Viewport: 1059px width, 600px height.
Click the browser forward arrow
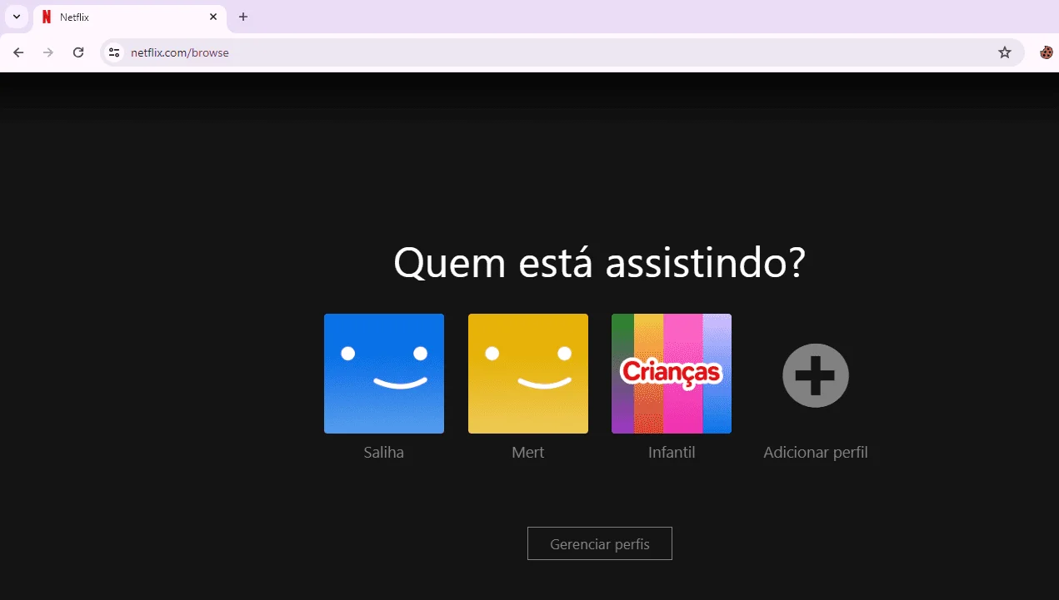click(x=48, y=52)
